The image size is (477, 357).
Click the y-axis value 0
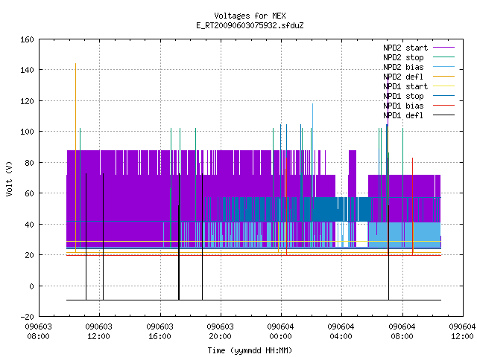point(31,286)
